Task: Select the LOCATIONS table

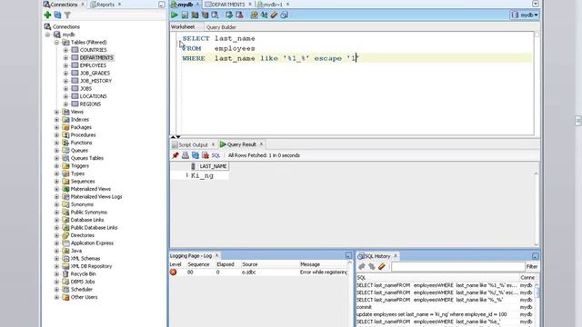Action: (x=93, y=96)
